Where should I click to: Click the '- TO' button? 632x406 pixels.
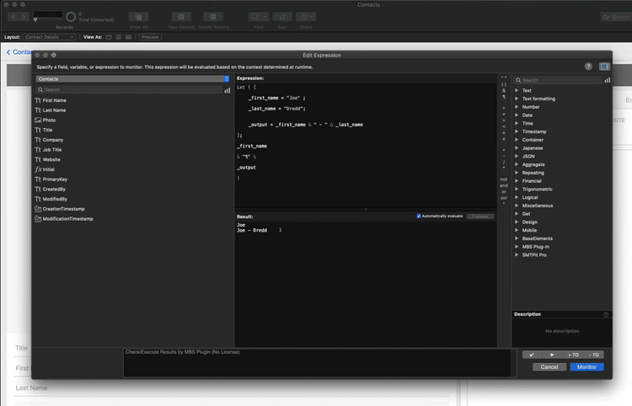click(594, 355)
